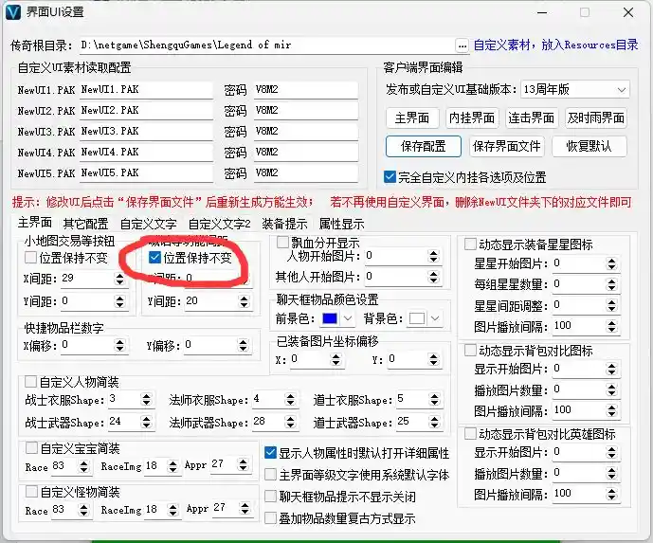Viewport: 653px width, 543px height.
Task: Open the 前景色 blue color dropdown
Action: click(336, 318)
